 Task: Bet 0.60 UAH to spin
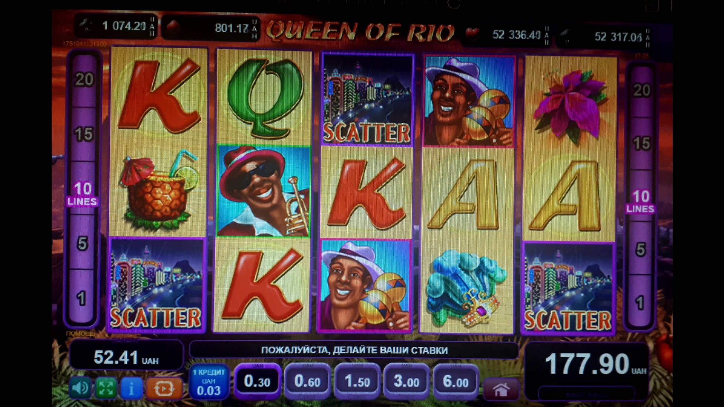307,381
